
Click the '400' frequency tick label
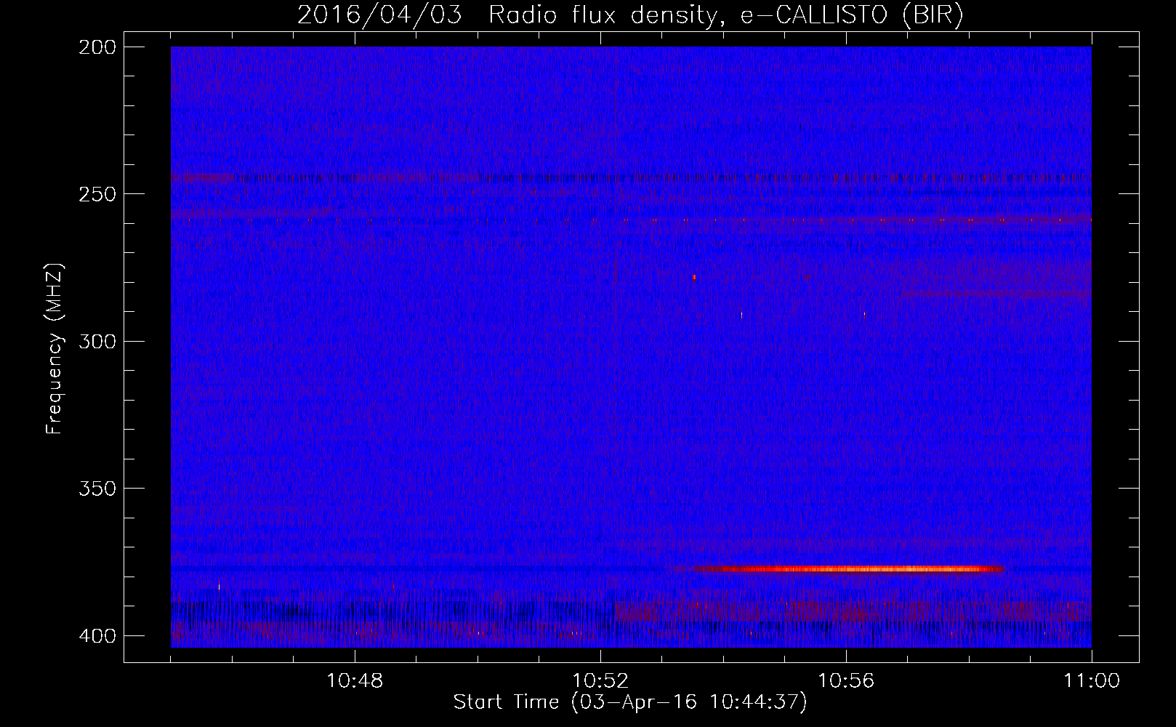[x=96, y=636]
